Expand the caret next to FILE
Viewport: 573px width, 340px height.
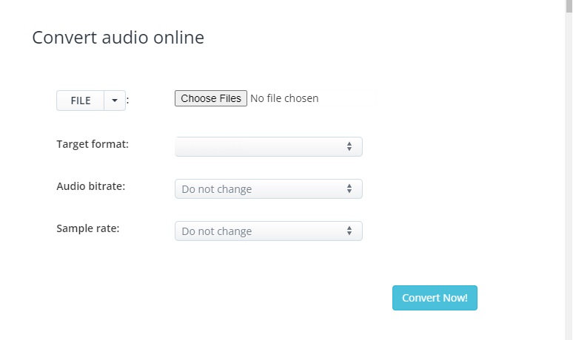115,101
